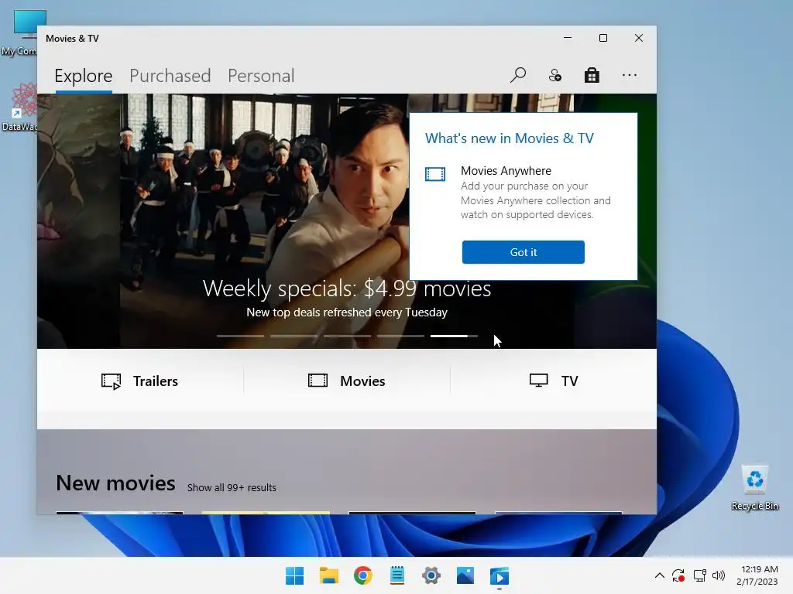Click Show all 99+ results link
Viewport: 793px width, 594px height.
(x=232, y=487)
